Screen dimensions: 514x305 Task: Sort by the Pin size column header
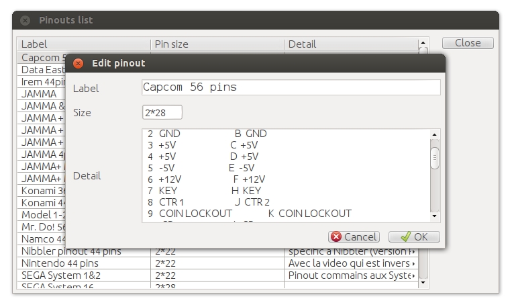217,44
